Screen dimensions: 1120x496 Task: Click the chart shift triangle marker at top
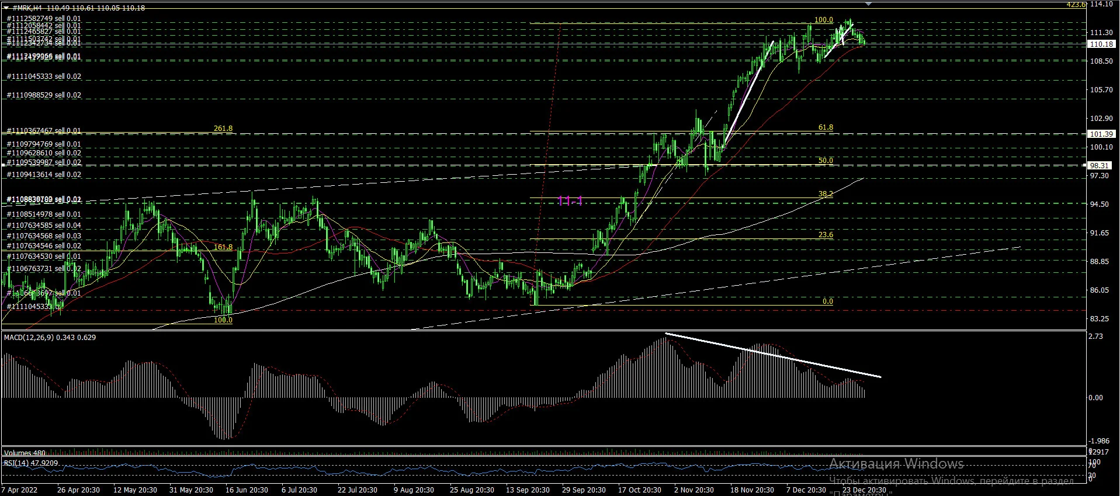click(x=868, y=4)
